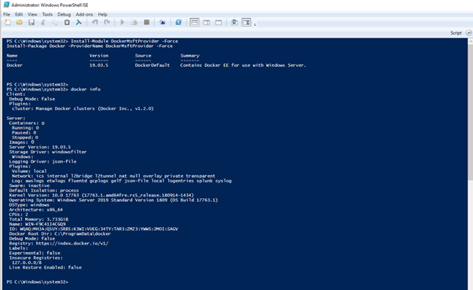Image resolution: width=473 pixels, height=290 pixels.
Task: Run selection icon in toolbar
Action: (x=134, y=22)
